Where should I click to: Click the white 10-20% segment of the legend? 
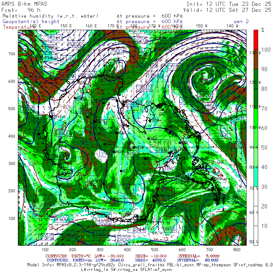click(256, 216)
